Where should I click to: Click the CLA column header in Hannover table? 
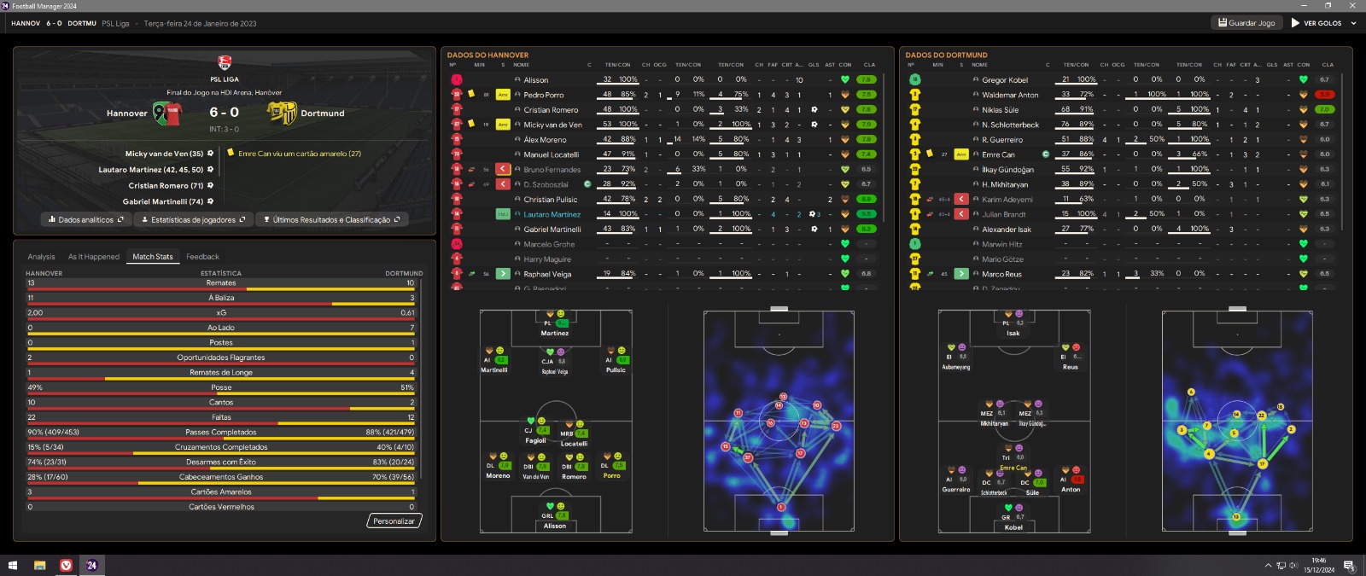[x=869, y=64]
